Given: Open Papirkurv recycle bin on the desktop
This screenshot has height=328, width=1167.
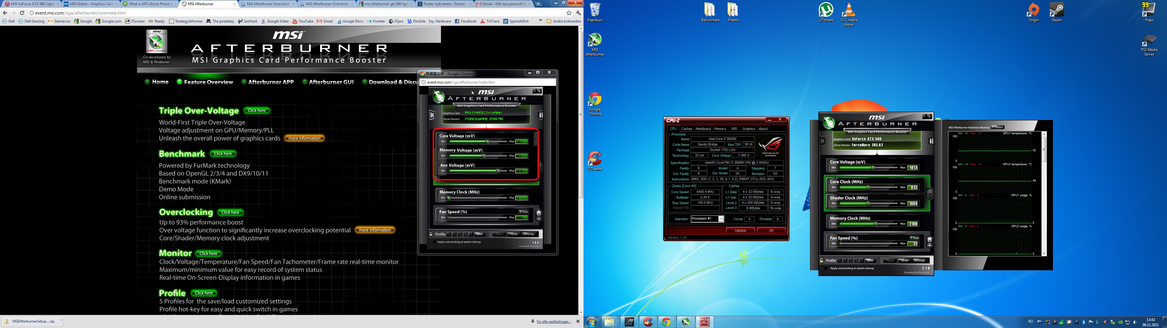Looking at the screenshot, I should point(595,12).
